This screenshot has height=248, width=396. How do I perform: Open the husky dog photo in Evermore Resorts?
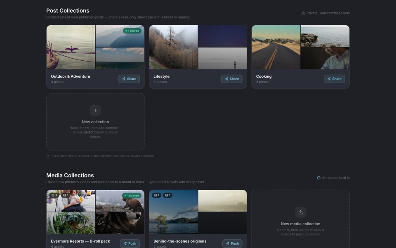120,223
